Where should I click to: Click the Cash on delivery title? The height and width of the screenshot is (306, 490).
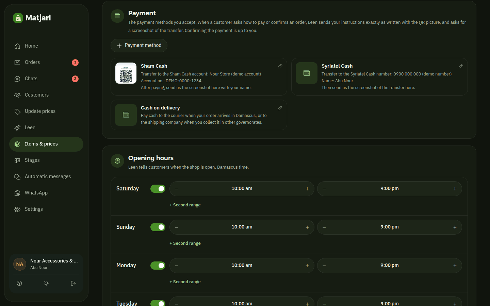[x=160, y=108]
